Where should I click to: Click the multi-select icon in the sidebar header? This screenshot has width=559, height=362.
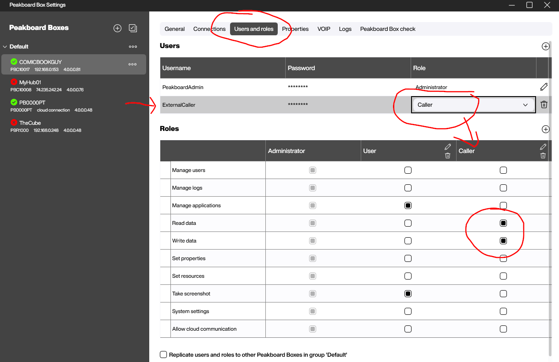coord(132,28)
